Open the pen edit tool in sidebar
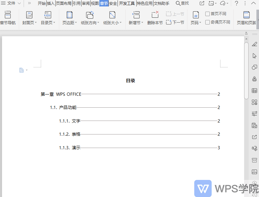This screenshot has width=259, height=197. click(254, 44)
